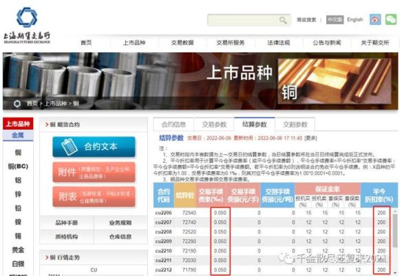Select 镍 in the product sidebar

18,221
